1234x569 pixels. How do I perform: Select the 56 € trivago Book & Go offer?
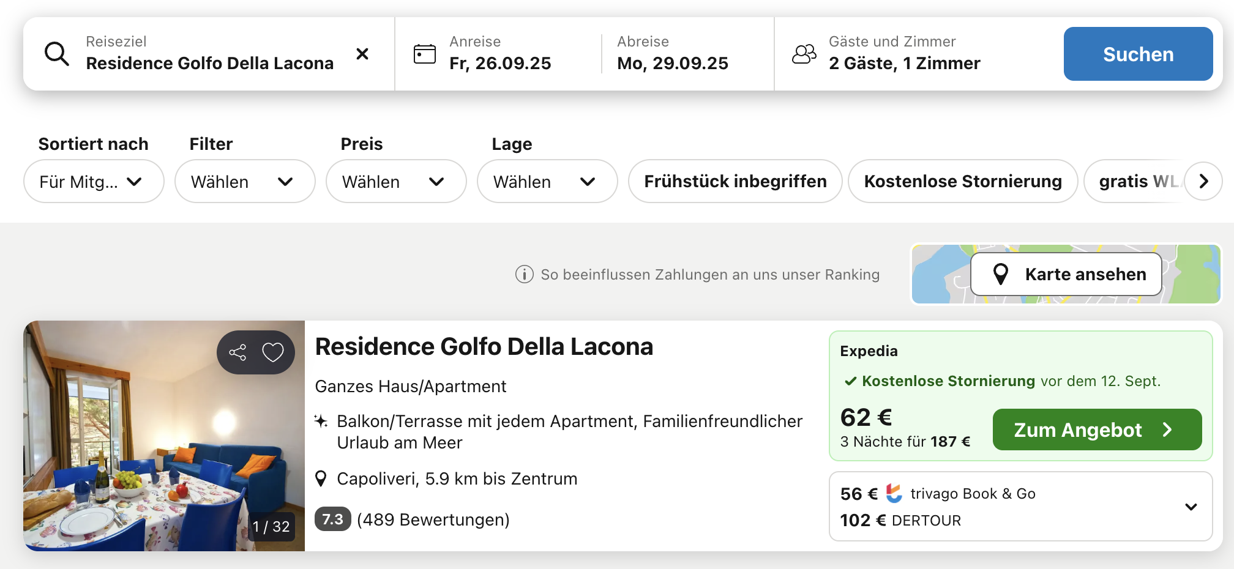[x=938, y=493]
